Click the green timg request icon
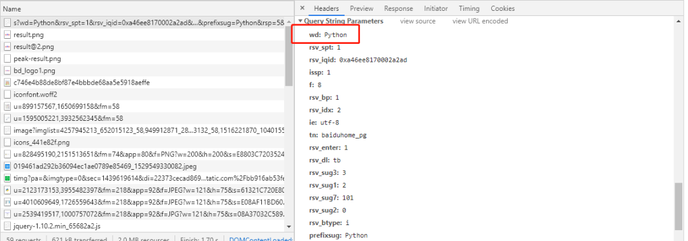This screenshot has width=688, height=241. (x=7, y=178)
